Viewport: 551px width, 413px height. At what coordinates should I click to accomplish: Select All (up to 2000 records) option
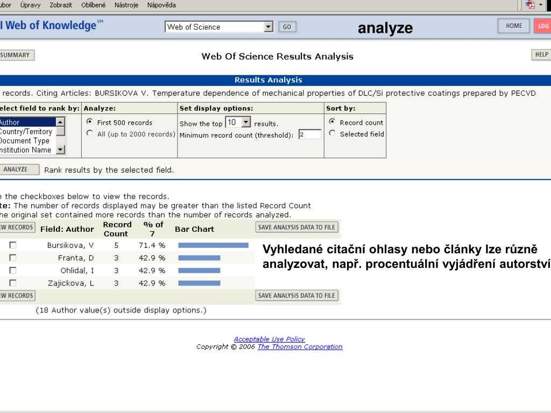coord(90,133)
